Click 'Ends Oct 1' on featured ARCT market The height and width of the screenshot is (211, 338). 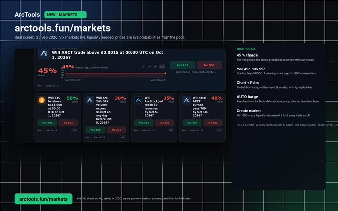[52, 86]
